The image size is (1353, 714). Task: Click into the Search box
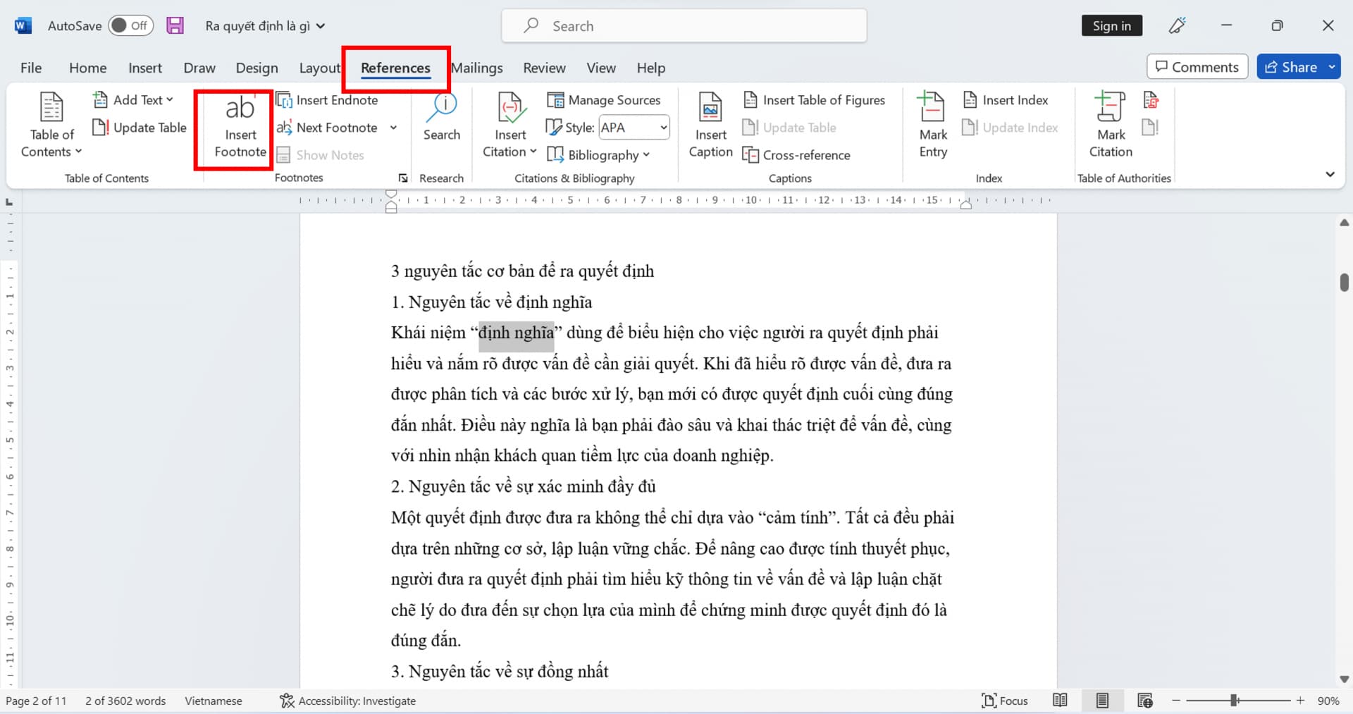[x=684, y=26]
